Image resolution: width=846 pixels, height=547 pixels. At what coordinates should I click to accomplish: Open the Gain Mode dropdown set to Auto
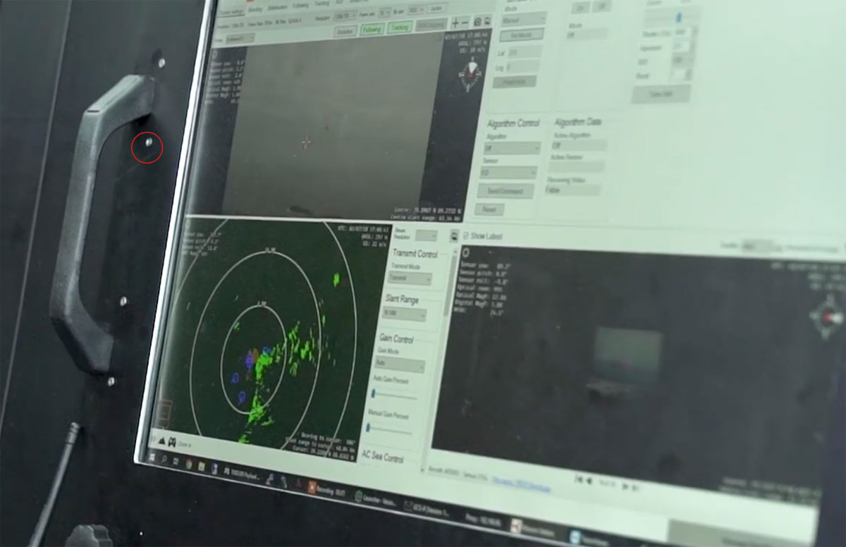(400, 366)
